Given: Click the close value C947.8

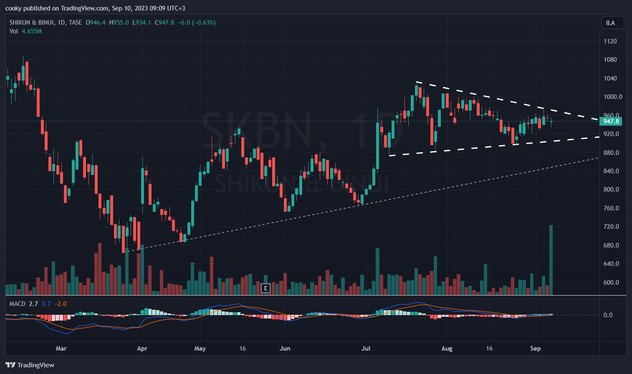Looking at the screenshot, I should click(x=164, y=23).
